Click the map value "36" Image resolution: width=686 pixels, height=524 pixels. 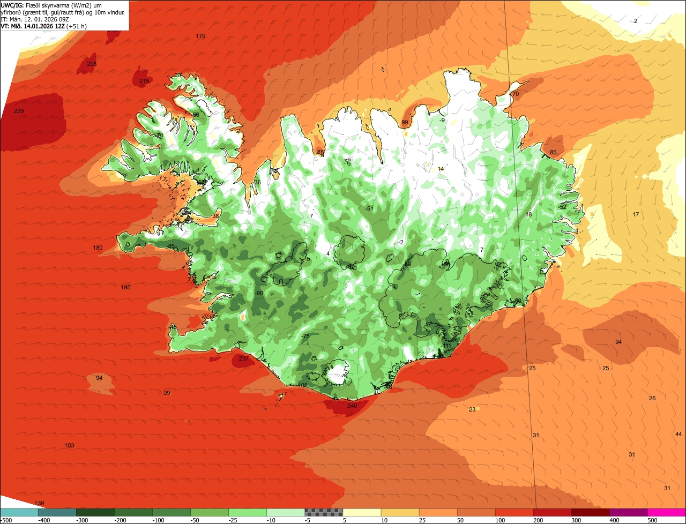click(257, 183)
